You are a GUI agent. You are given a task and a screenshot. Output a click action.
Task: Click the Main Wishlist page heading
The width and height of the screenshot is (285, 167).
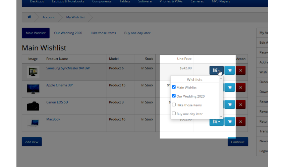tap(44, 48)
